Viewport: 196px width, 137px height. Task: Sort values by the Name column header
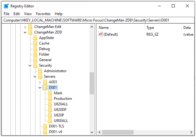pos(121,28)
